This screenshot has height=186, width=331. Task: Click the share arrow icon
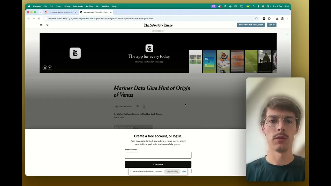point(137,106)
